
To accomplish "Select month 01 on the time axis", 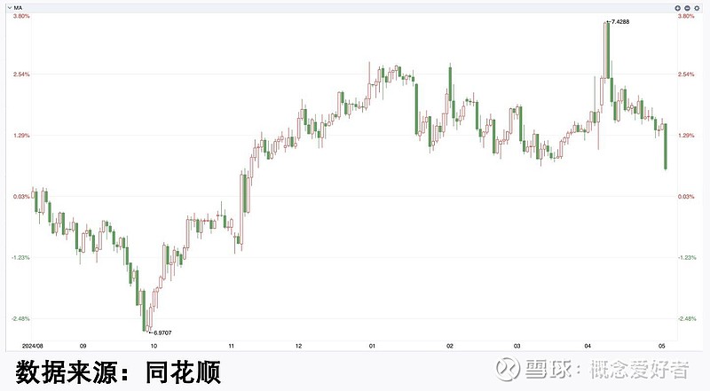I will pos(373,346).
